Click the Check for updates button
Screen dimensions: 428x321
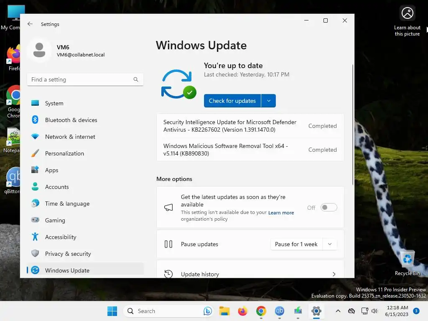pos(232,101)
